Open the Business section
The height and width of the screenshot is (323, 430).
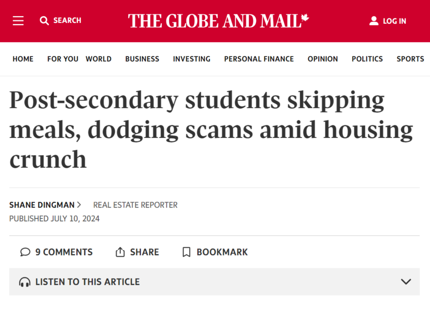(x=142, y=59)
